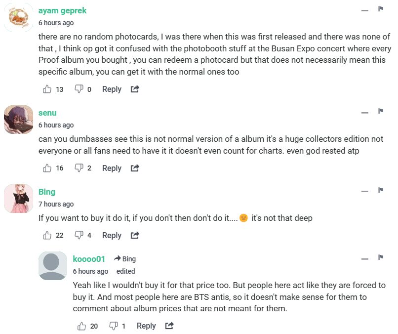Image resolution: width=398 pixels, height=334 pixels.
Task: Reply to koooo01's comment
Action: [x=146, y=326]
